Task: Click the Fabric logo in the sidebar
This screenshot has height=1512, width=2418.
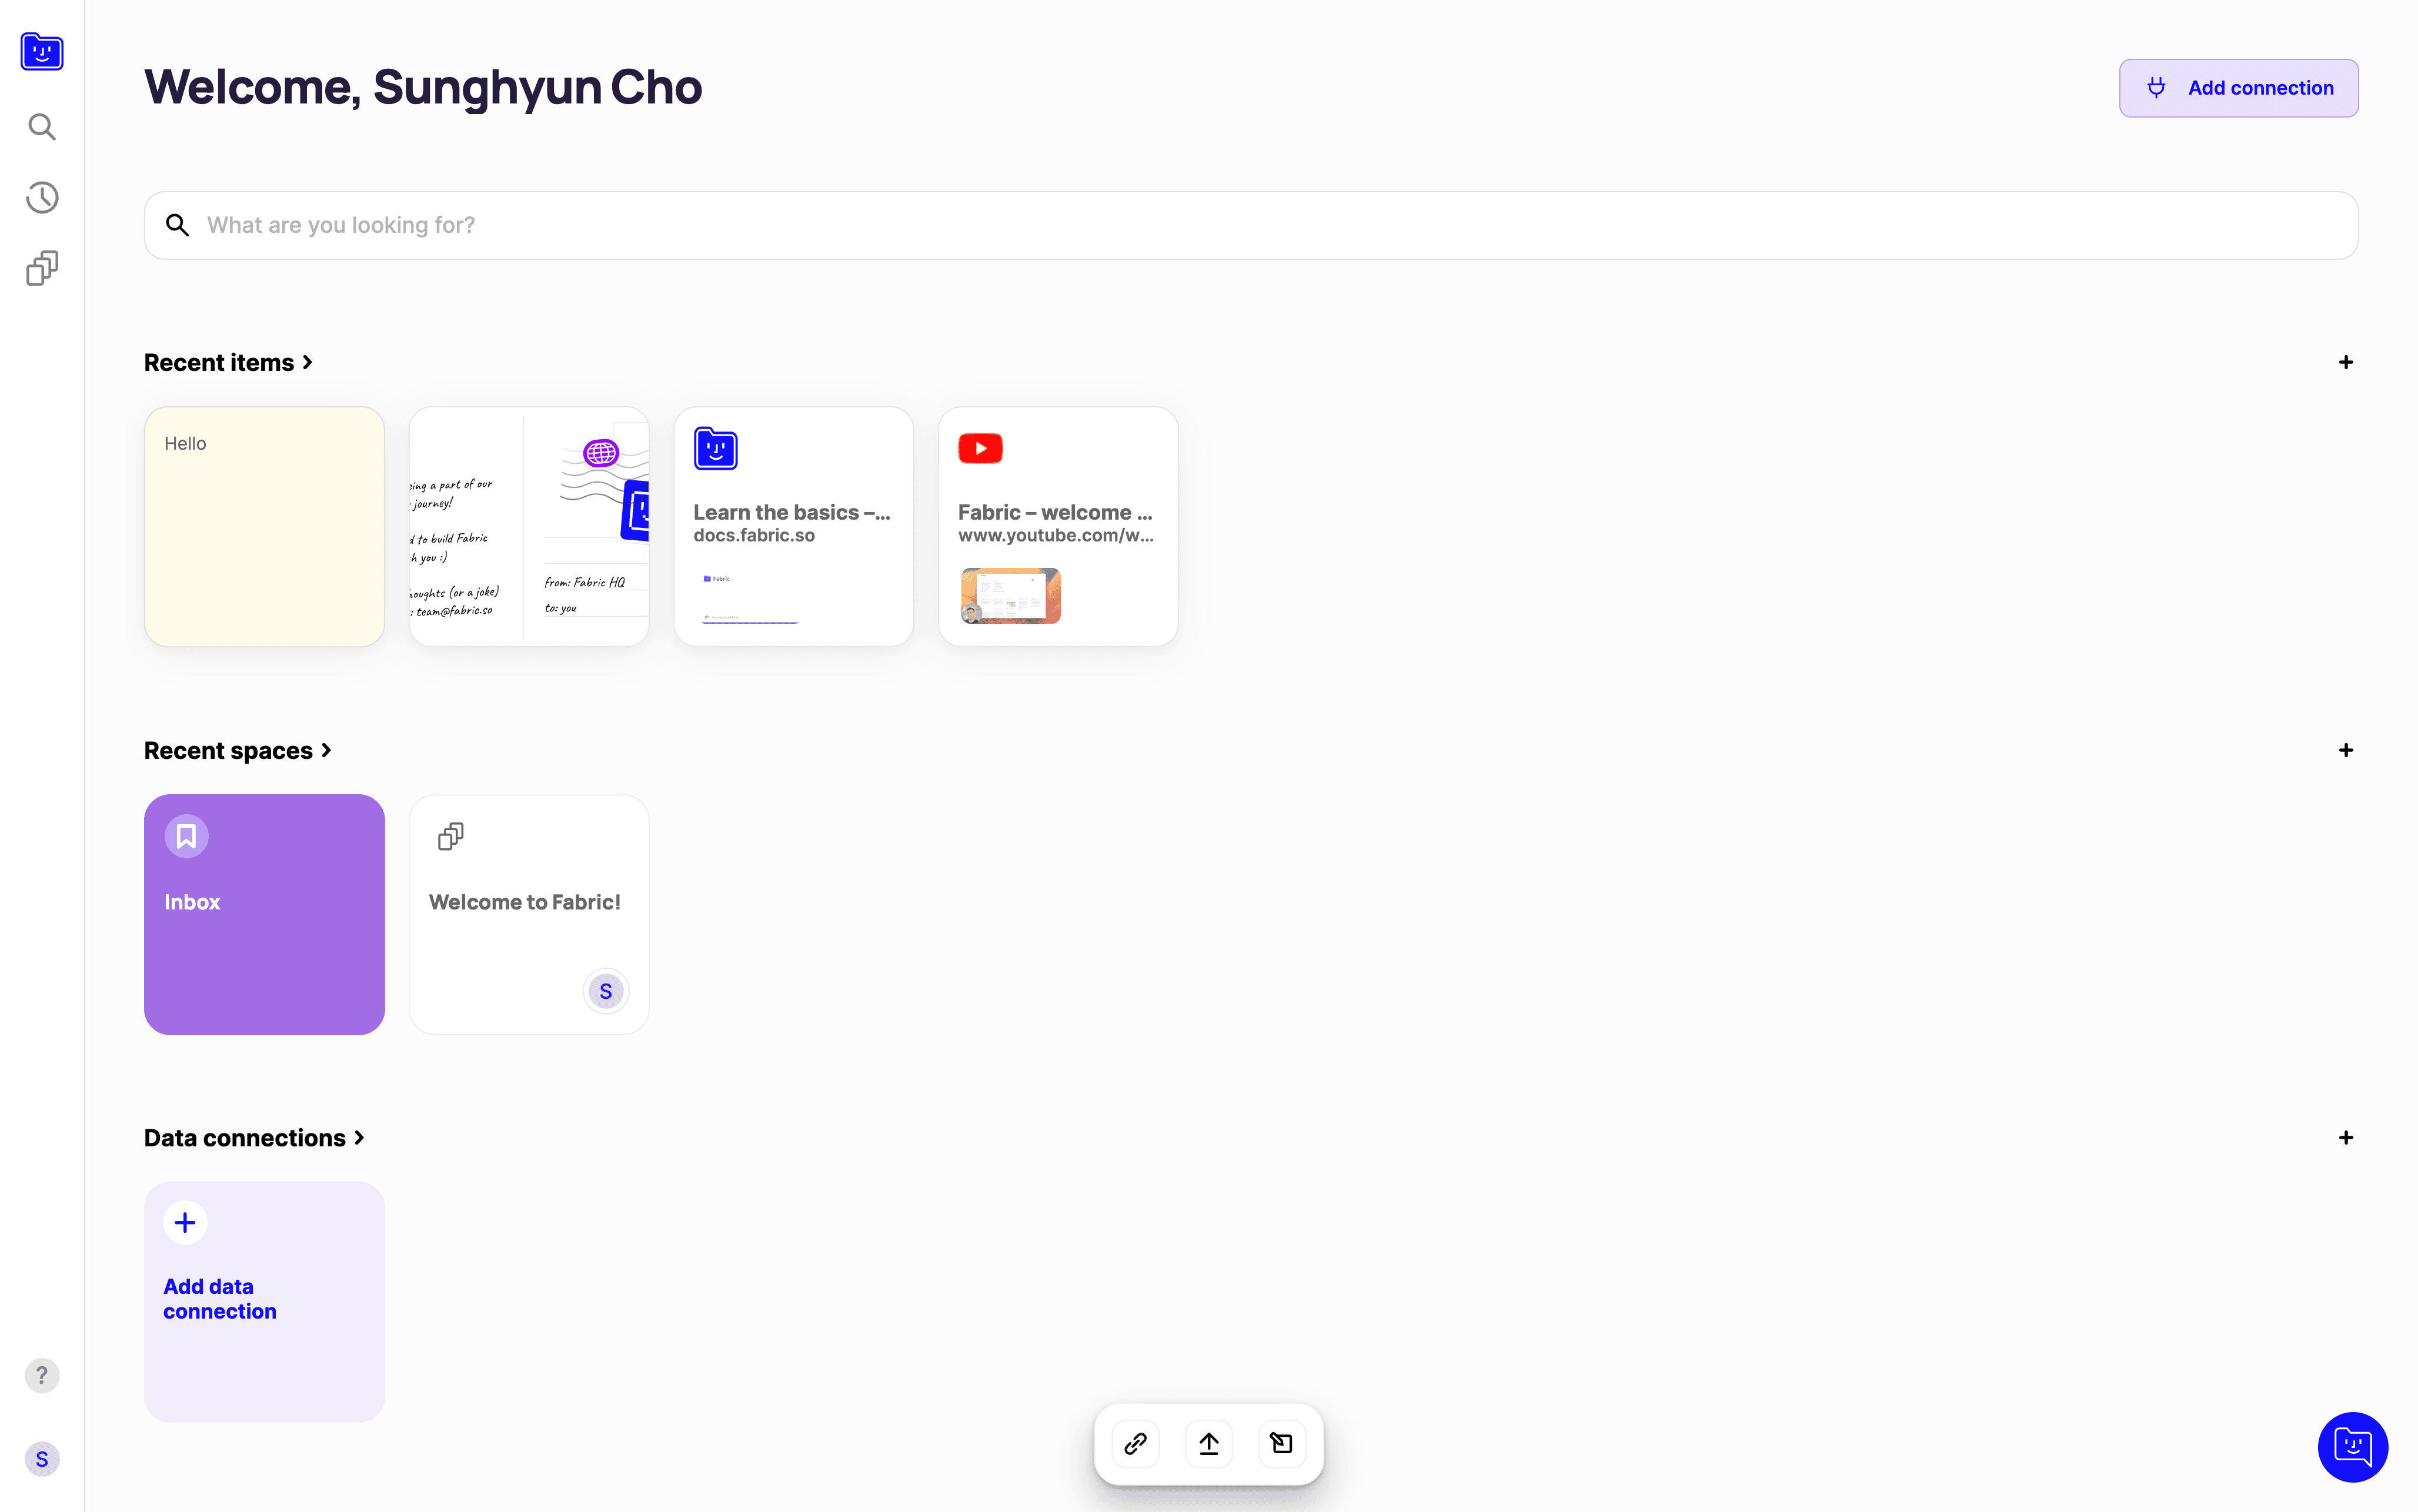Action: point(42,52)
